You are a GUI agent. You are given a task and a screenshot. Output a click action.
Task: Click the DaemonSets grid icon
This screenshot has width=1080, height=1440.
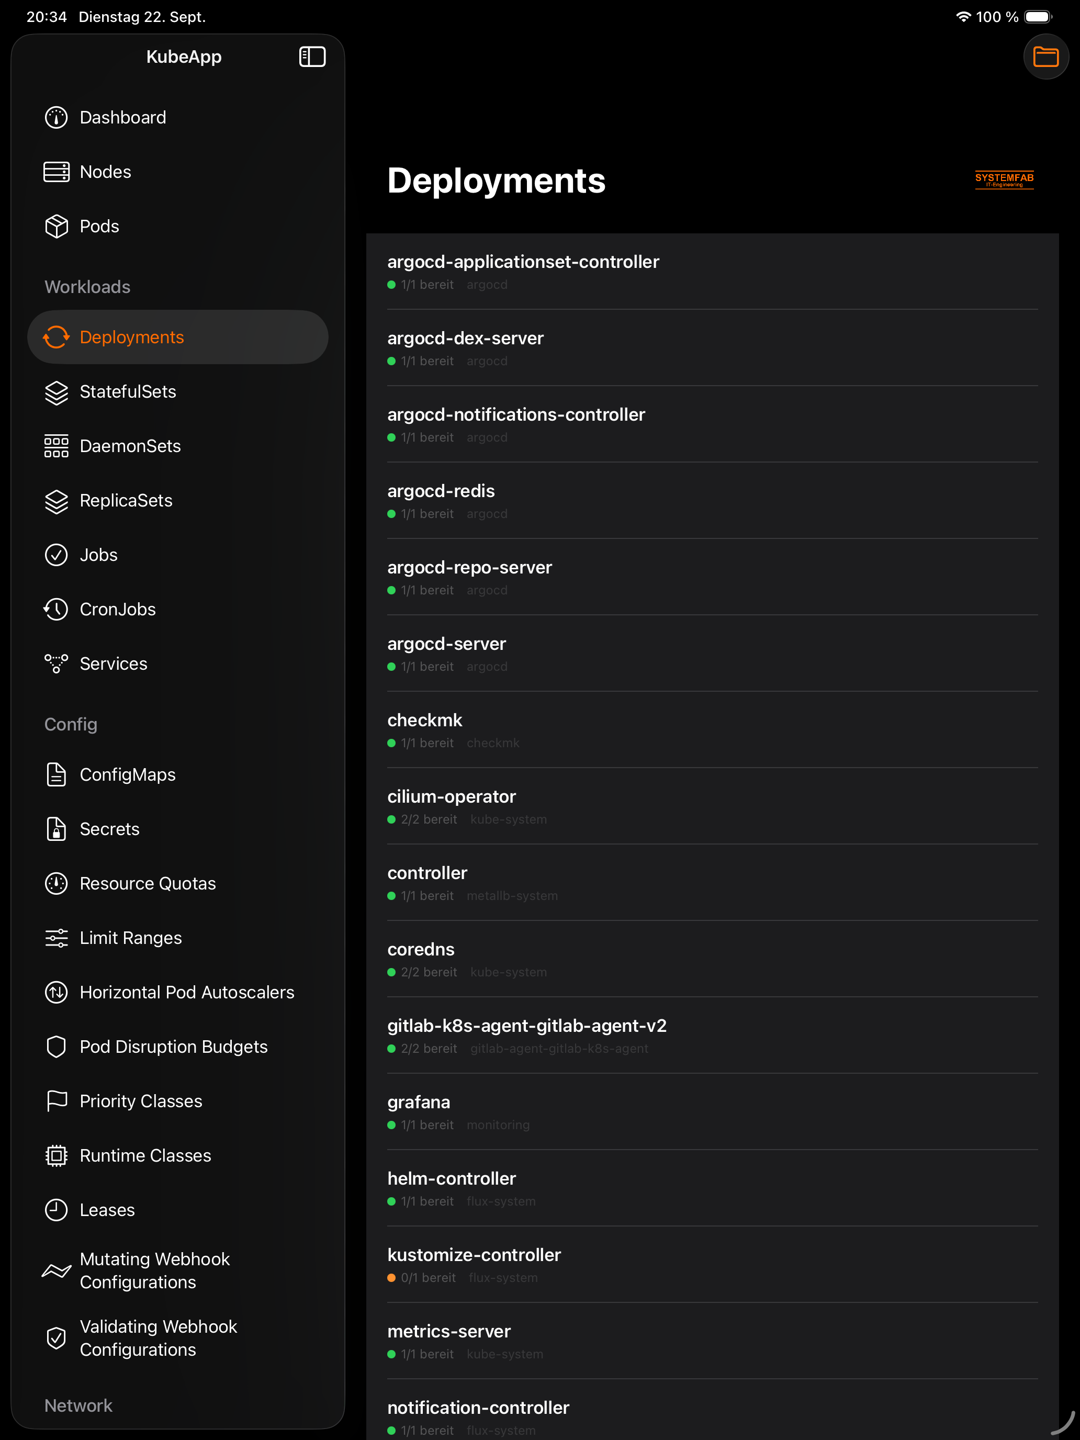click(56, 446)
